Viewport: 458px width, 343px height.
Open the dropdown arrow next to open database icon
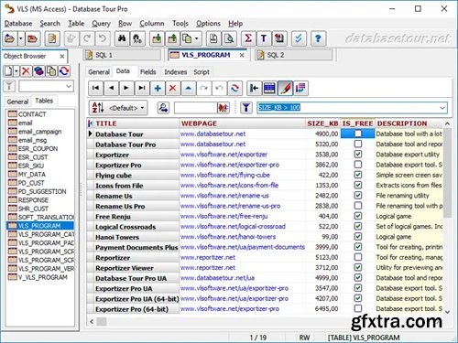pyautogui.click(x=20, y=38)
